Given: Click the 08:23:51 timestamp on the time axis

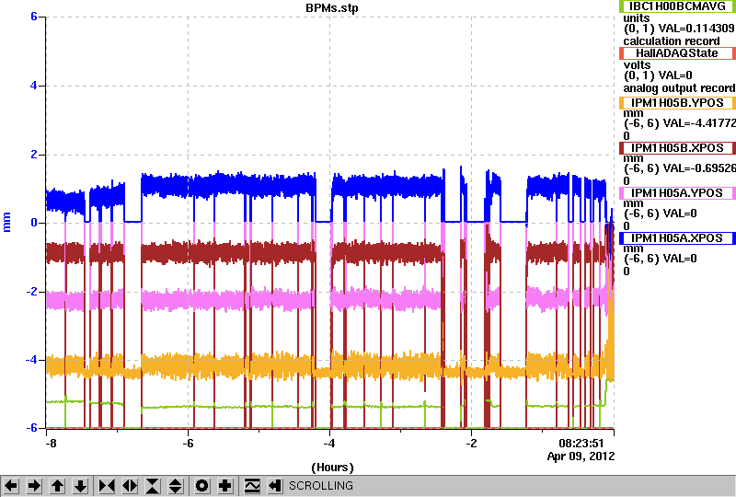Looking at the screenshot, I should (x=581, y=444).
